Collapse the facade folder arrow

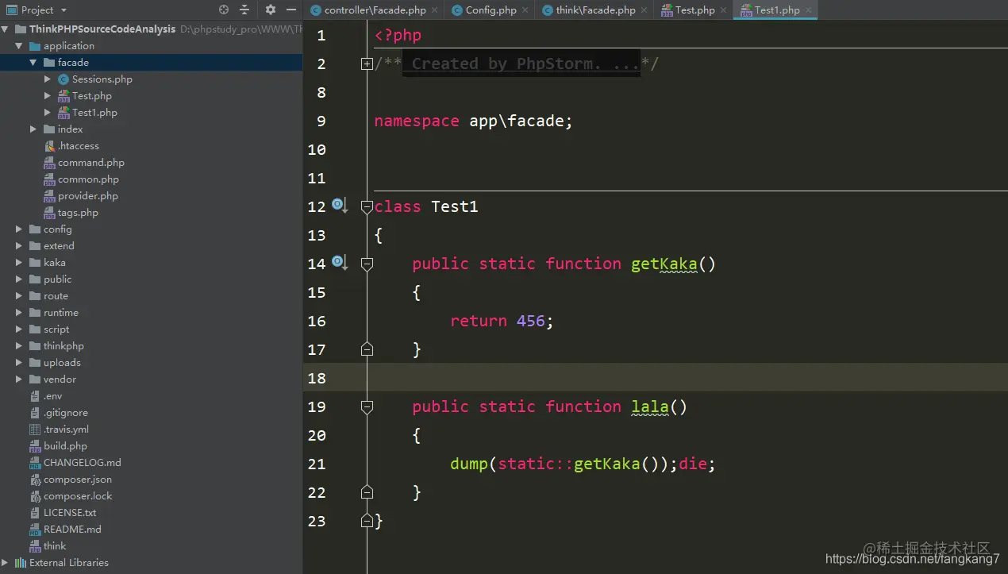(33, 63)
